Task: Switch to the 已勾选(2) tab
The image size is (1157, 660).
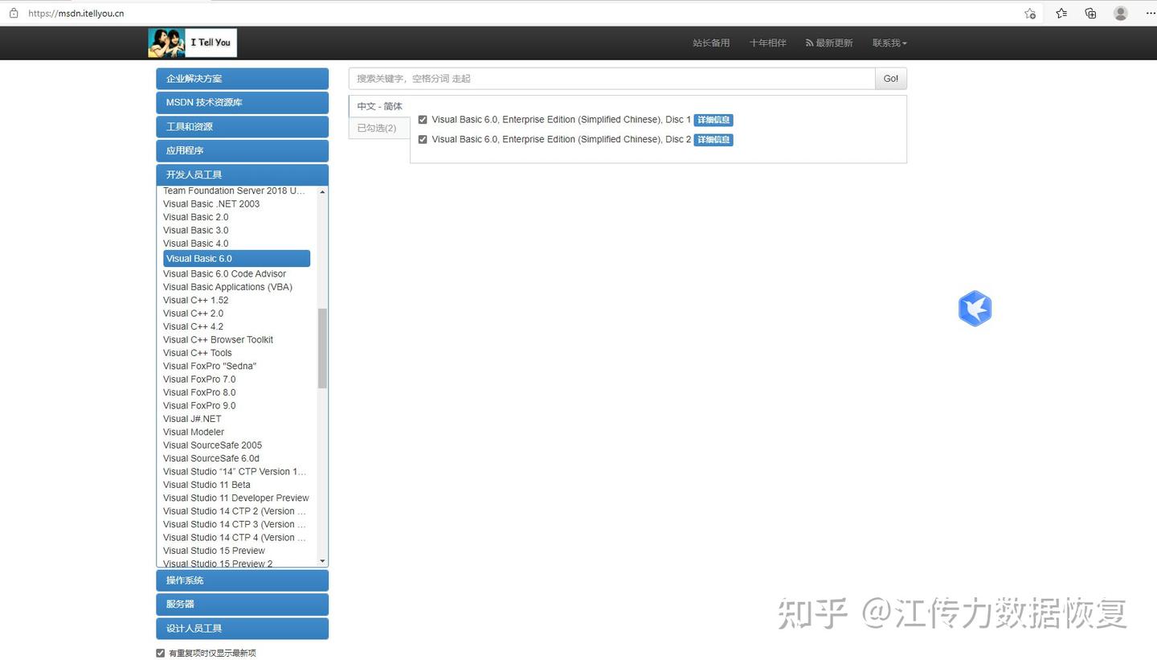Action: (379, 128)
